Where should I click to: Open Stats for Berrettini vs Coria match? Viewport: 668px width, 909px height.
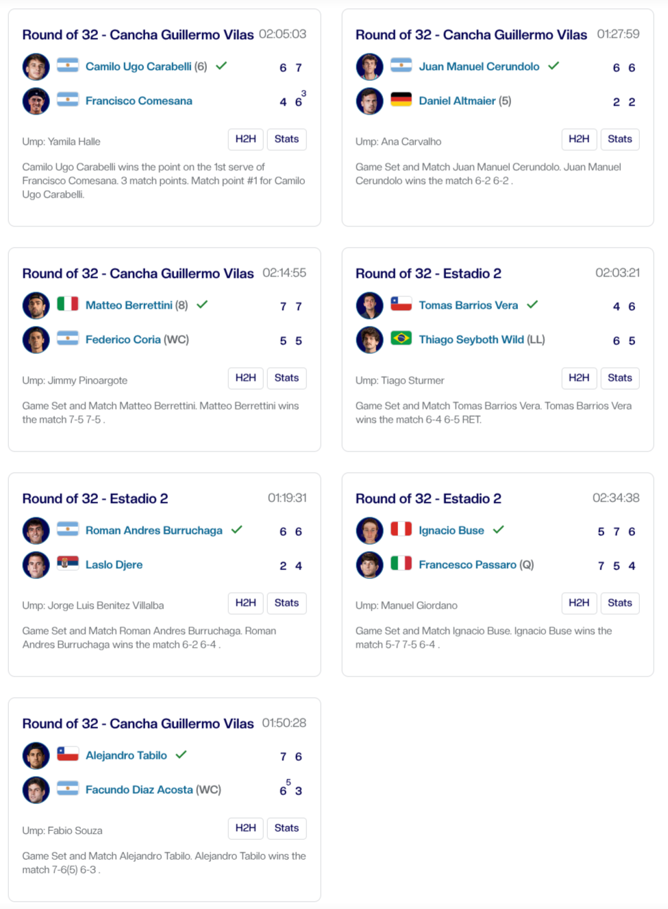pyautogui.click(x=286, y=378)
